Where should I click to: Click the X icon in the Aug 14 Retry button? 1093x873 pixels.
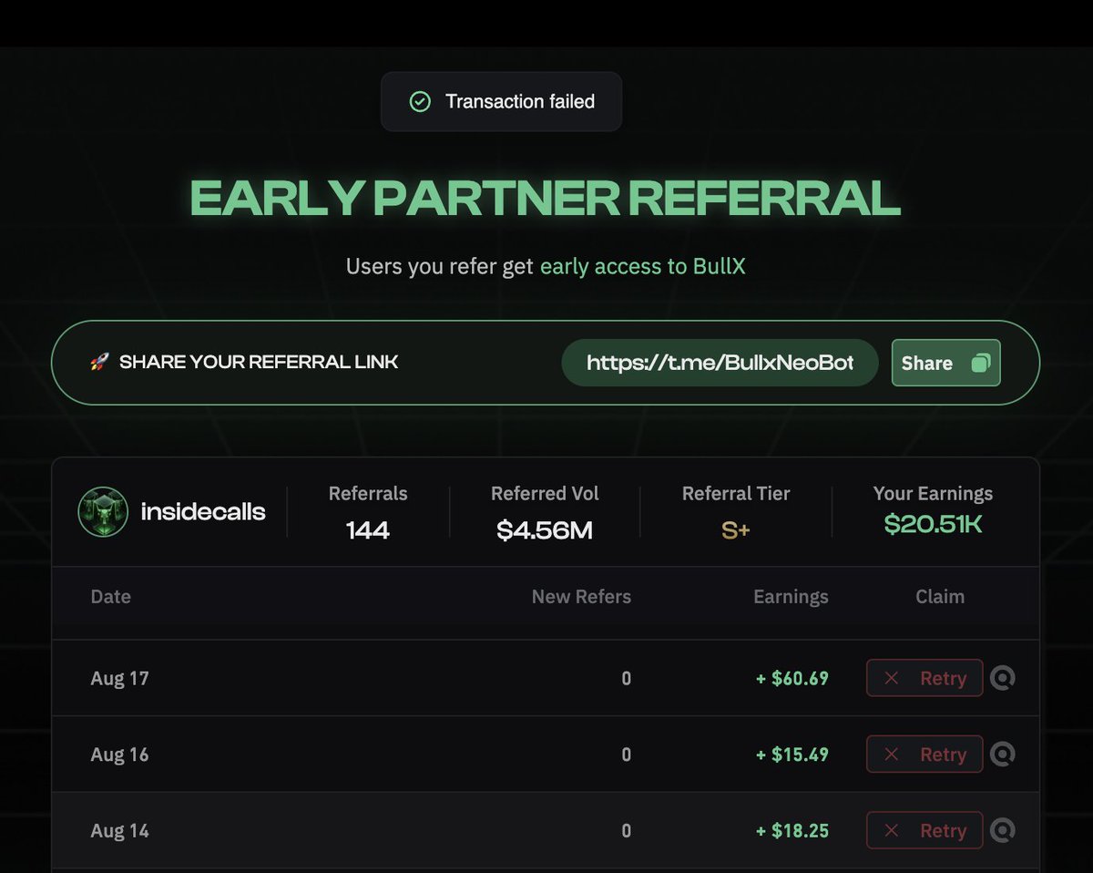click(x=892, y=830)
